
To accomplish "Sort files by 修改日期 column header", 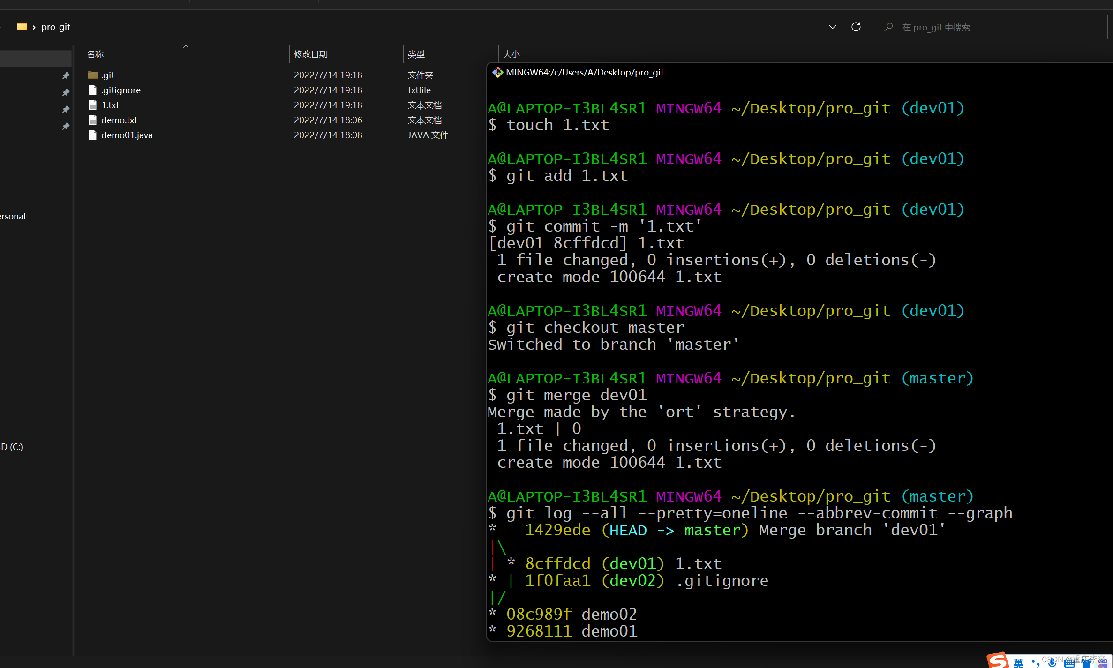I will 310,54.
